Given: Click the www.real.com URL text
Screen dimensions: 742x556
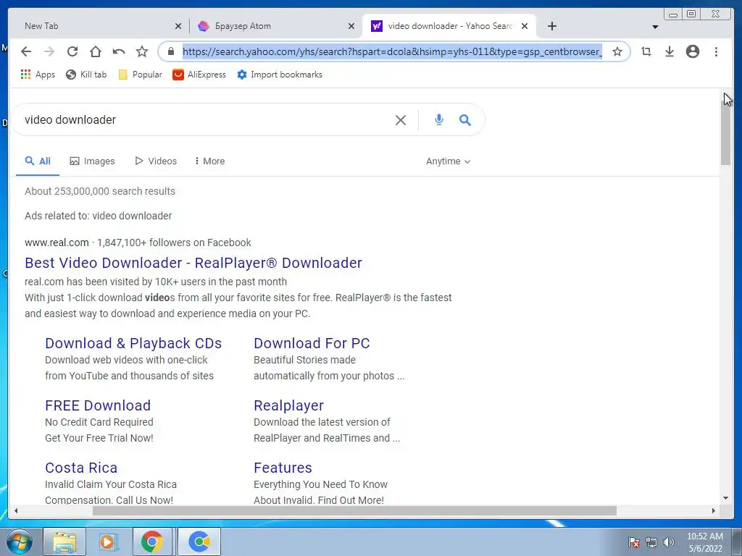Looking at the screenshot, I should click(57, 243).
